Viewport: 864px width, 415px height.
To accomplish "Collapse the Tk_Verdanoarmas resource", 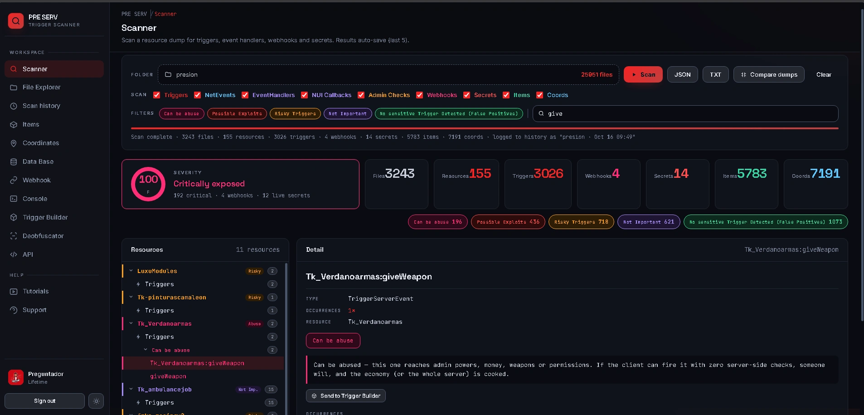I will pos(131,323).
